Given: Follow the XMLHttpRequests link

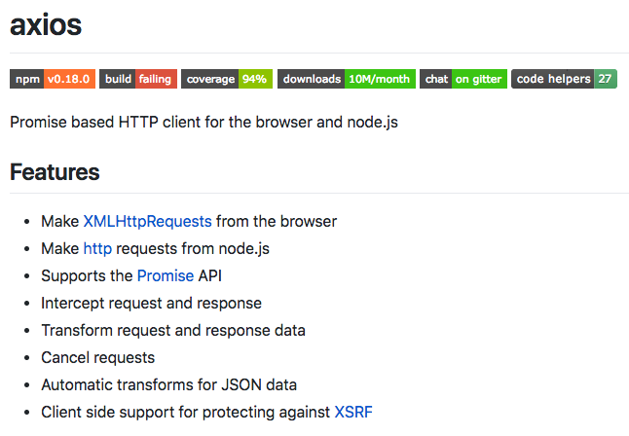Looking at the screenshot, I should pos(147,222).
